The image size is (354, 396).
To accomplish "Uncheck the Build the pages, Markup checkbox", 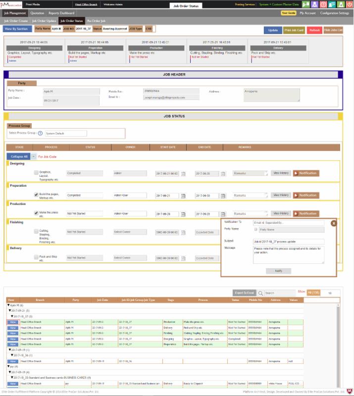I will click(36, 195).
